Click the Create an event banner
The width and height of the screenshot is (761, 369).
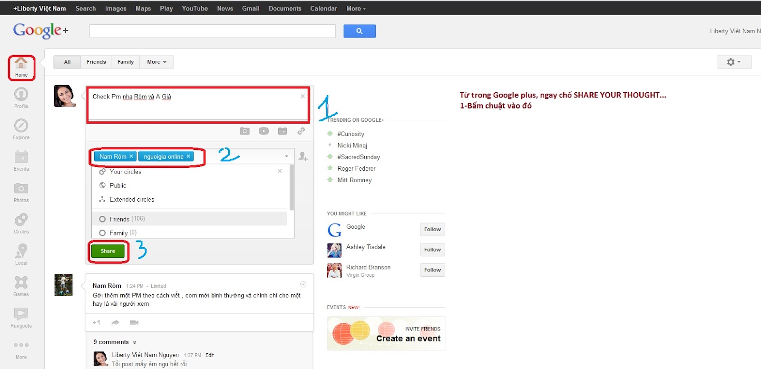386,333
